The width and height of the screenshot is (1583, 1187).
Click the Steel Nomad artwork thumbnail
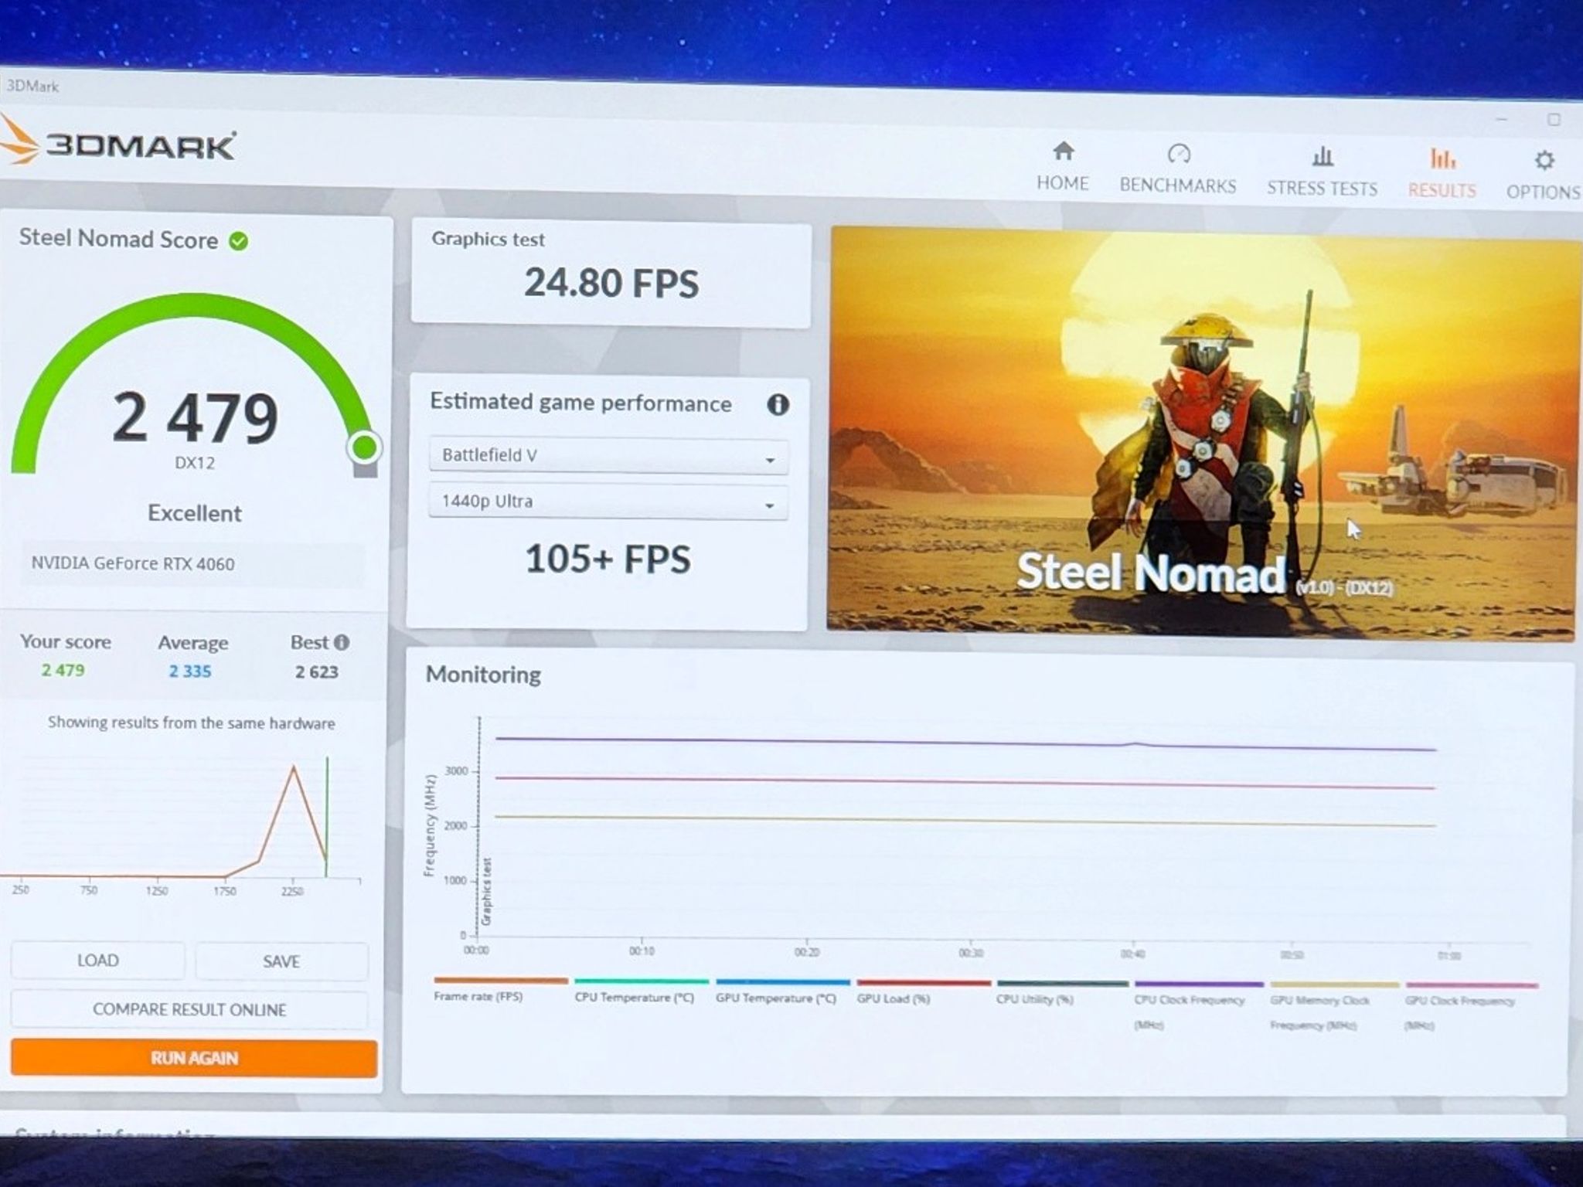(x=1203, y=433)
